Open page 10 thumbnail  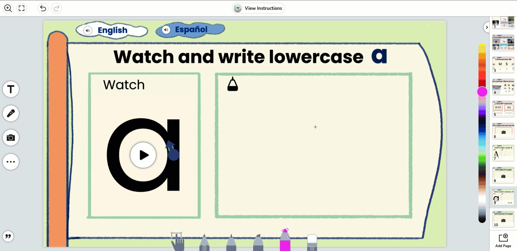(x=503, y=219)
